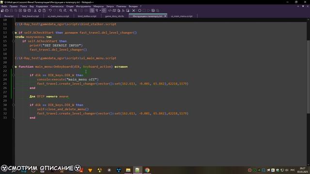Open the Replace dialog toolbar icon
310x174 pixels.
(65, 11)
